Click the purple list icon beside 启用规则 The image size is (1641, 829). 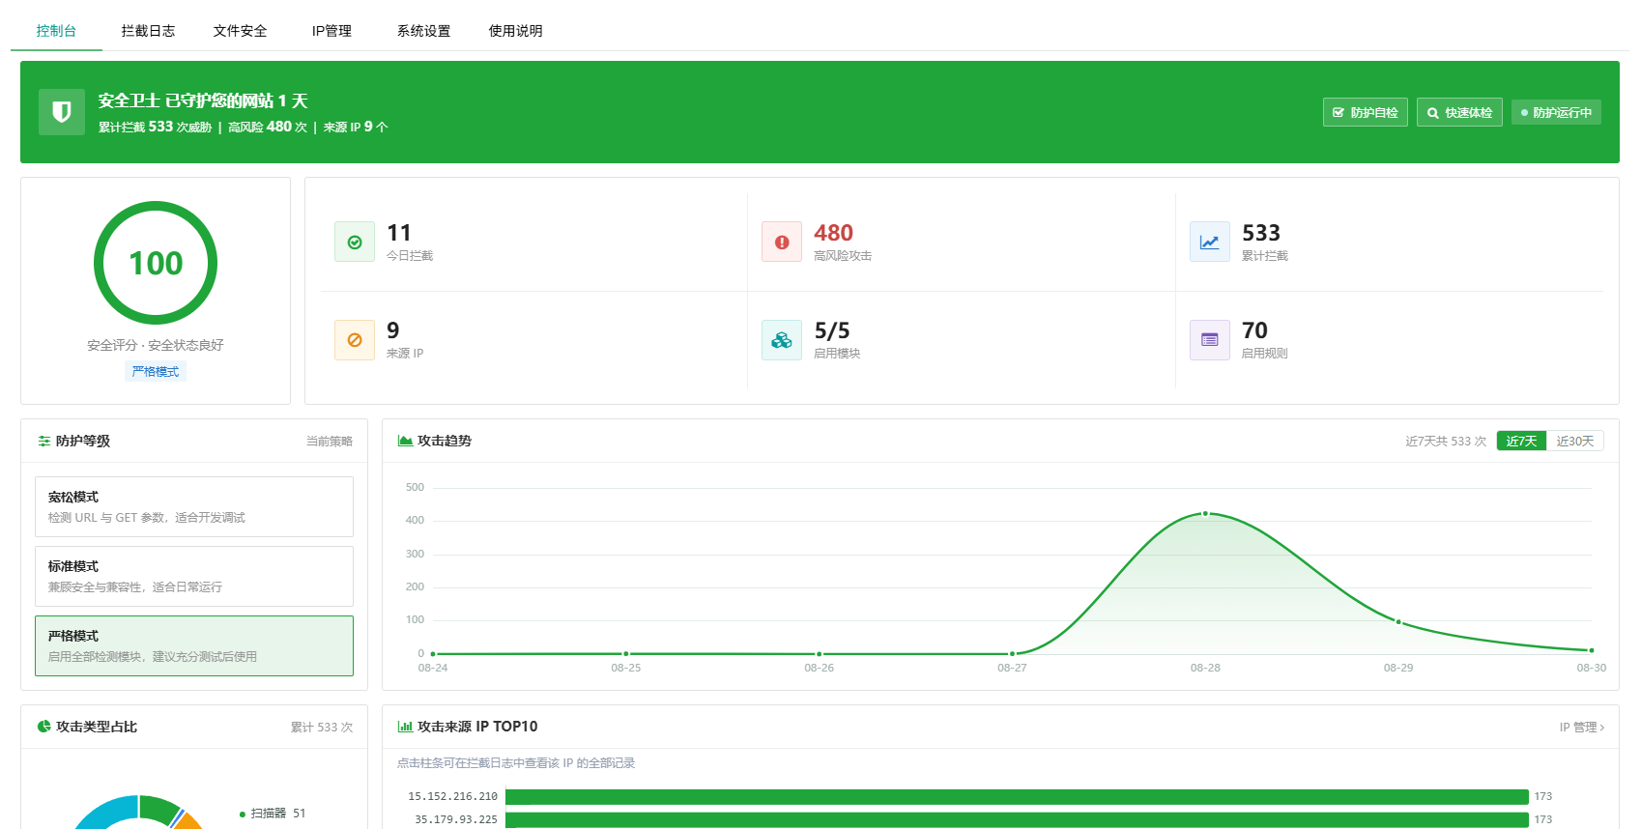[1210, 339]
